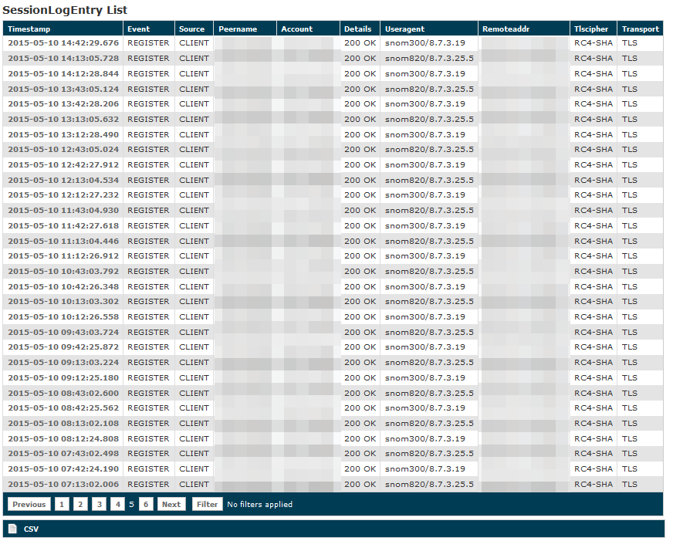Screen dimensions: 673x541
Task: Click the CSV document icon
Action: pyautogui.click(x=12, y=529)
